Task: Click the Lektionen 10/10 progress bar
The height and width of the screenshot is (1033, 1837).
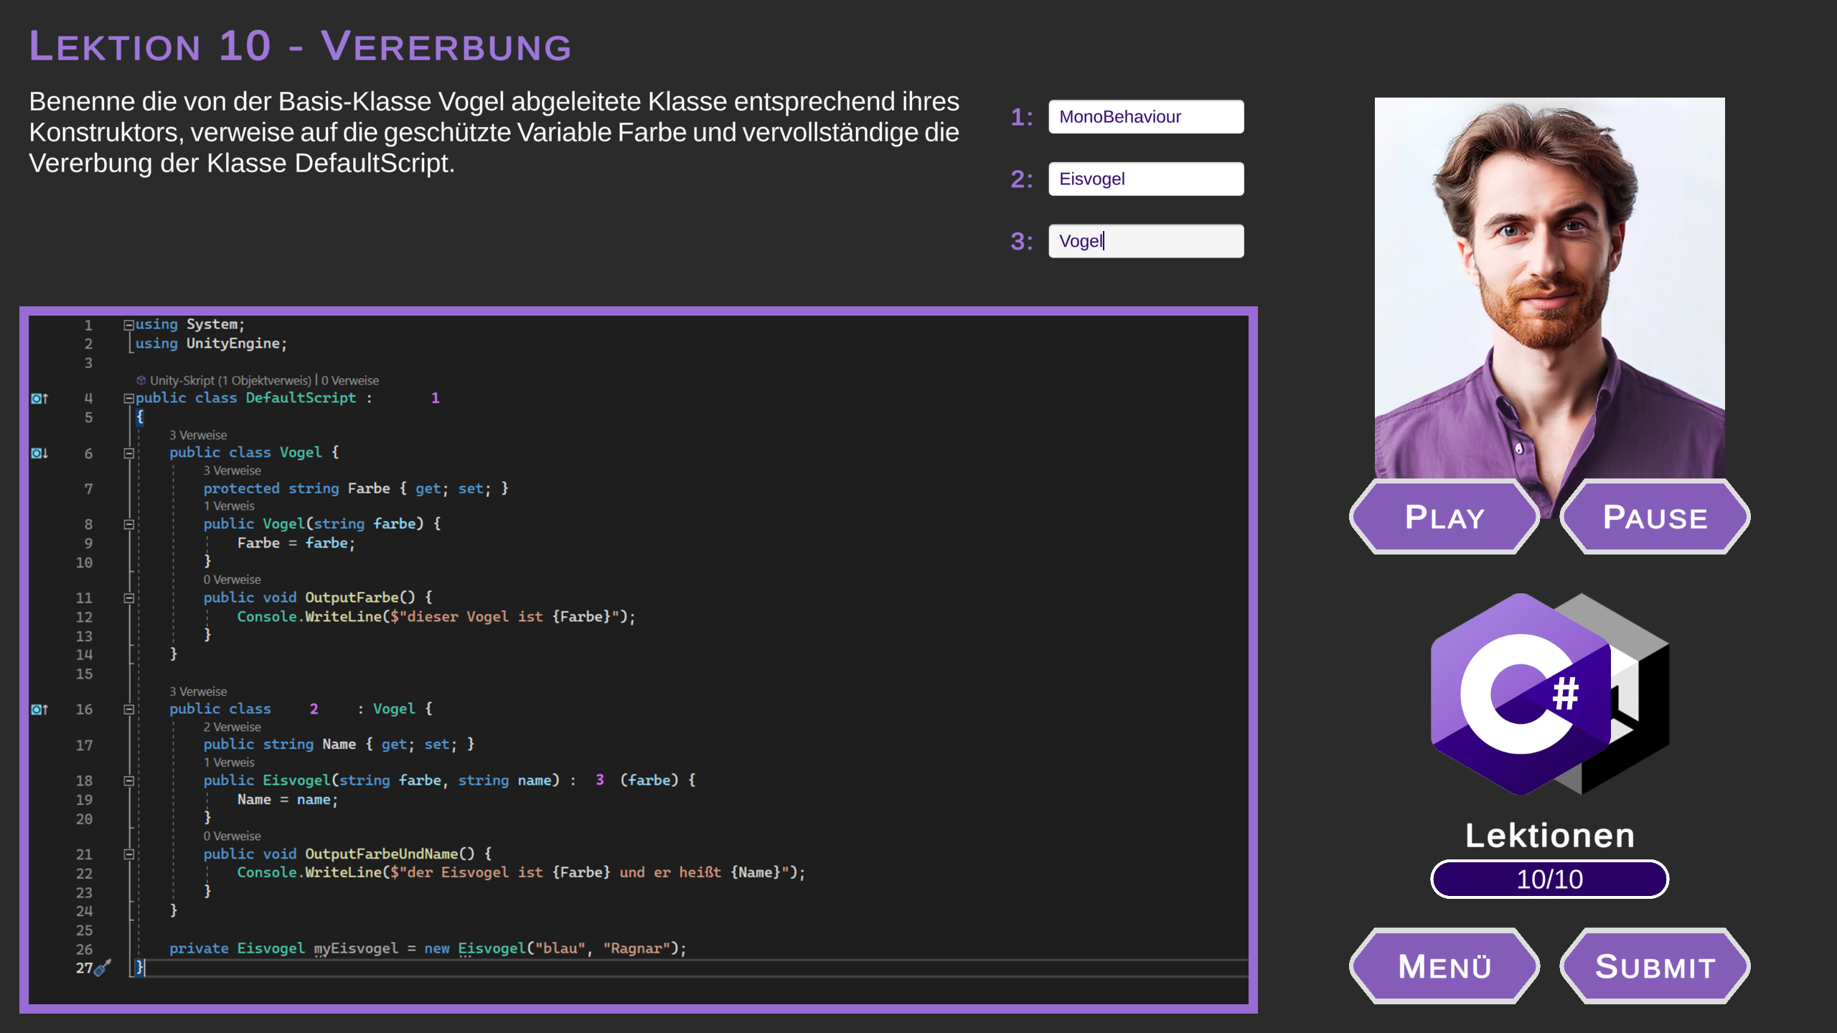Action: (x=1549, y=879)
